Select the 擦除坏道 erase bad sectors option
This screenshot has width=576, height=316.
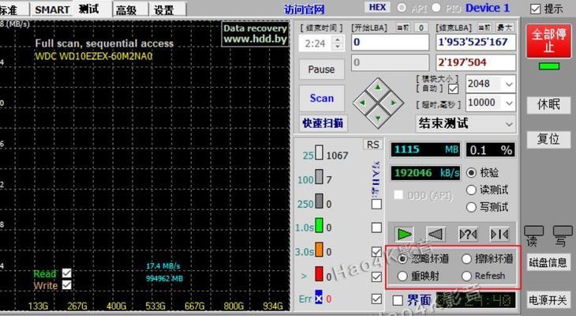(x=466, y=259)
